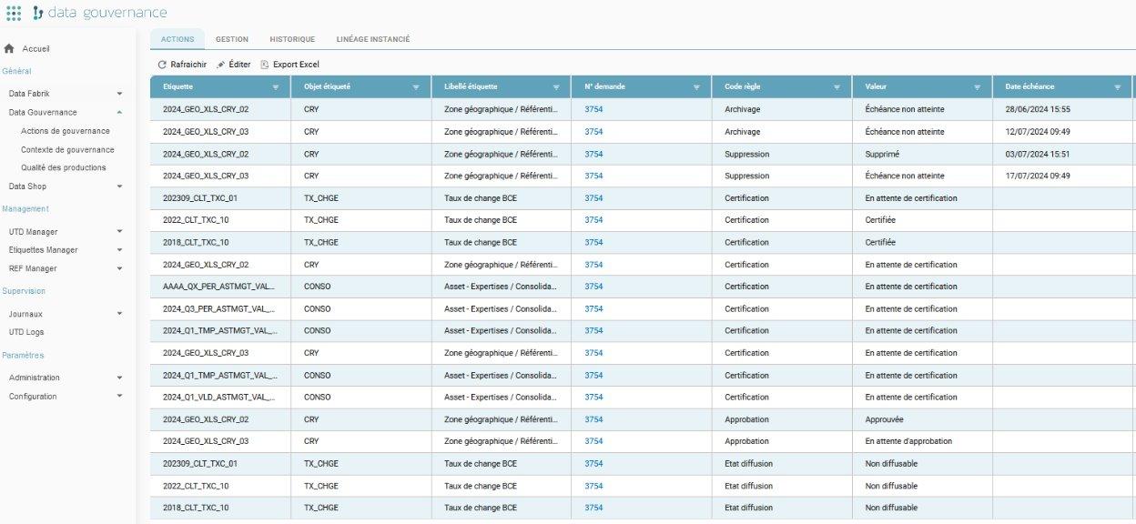
Task: Switch to the GESTION tab
Action: [x=232, y=39]
